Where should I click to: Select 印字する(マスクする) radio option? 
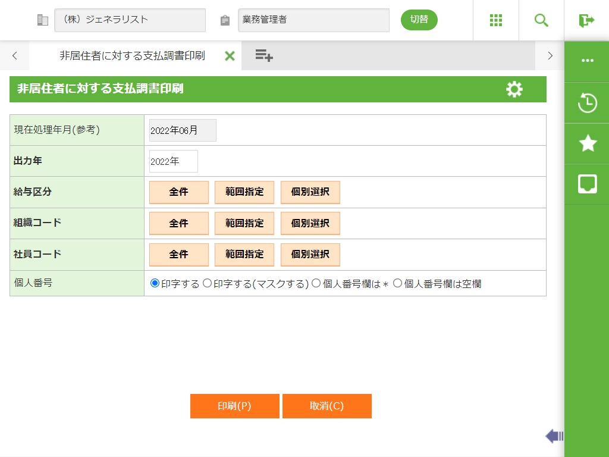(208, 283)
